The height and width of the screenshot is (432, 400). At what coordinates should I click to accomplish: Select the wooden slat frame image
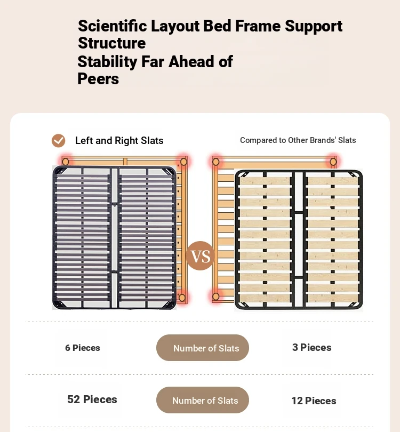(299, 239)
